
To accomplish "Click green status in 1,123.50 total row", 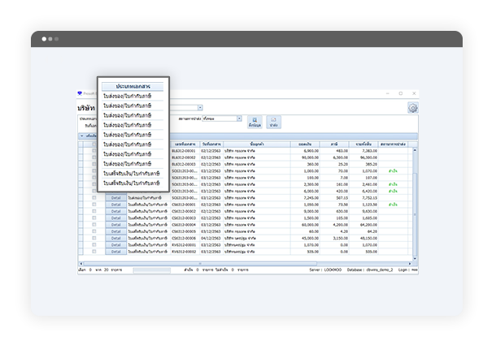I will [x=393, y=205].
